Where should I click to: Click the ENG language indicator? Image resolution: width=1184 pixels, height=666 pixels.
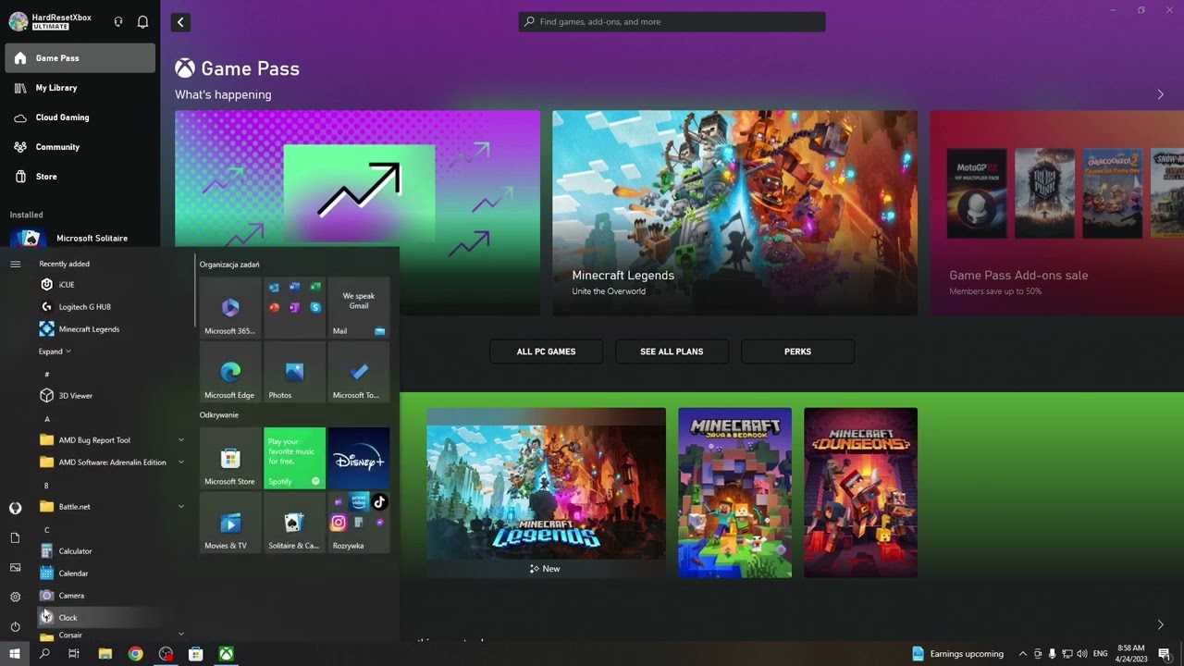click(1100, 654)
